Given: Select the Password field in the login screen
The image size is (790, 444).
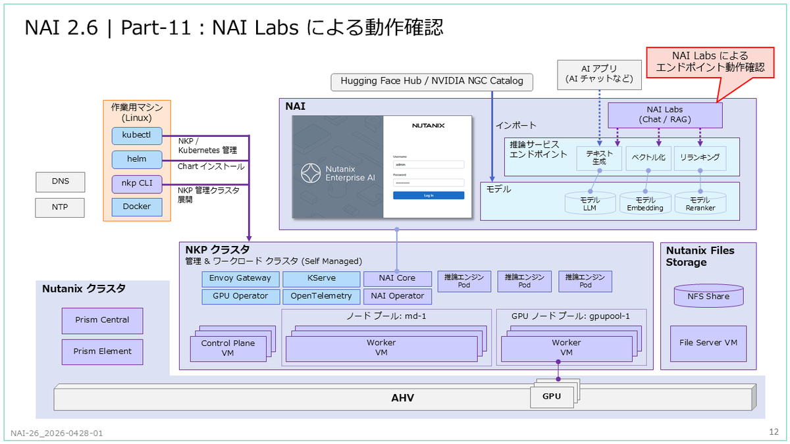Looking at the screenshot, I should (x=429, y=182).
